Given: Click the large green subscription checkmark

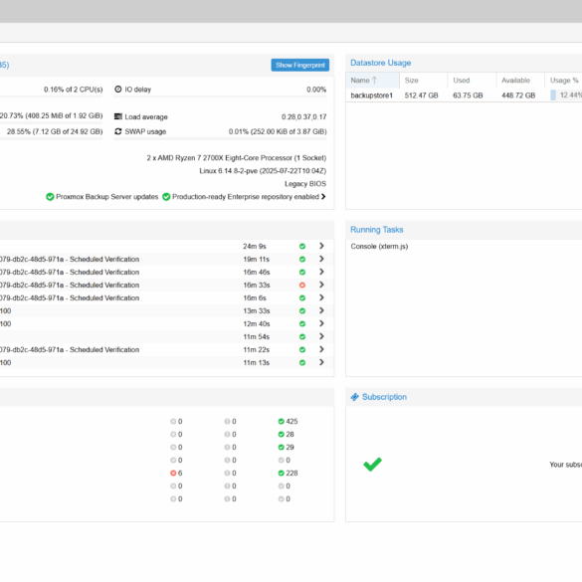Looking at the screenshot, I should pyautogui.click(x=372, y=464).
